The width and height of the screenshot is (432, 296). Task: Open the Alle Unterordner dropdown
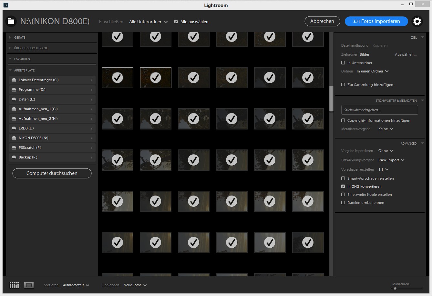[x=148, y=22]
